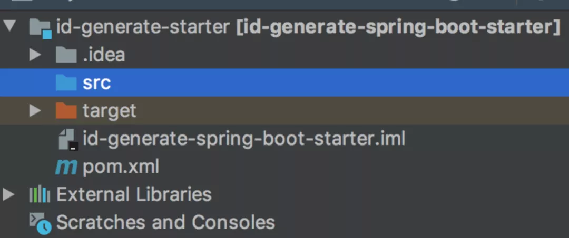Select the Scratches and Consoles label text
The width and height of the screenshot is (569, 238).
pyautogui.click(x=165, y=223)
